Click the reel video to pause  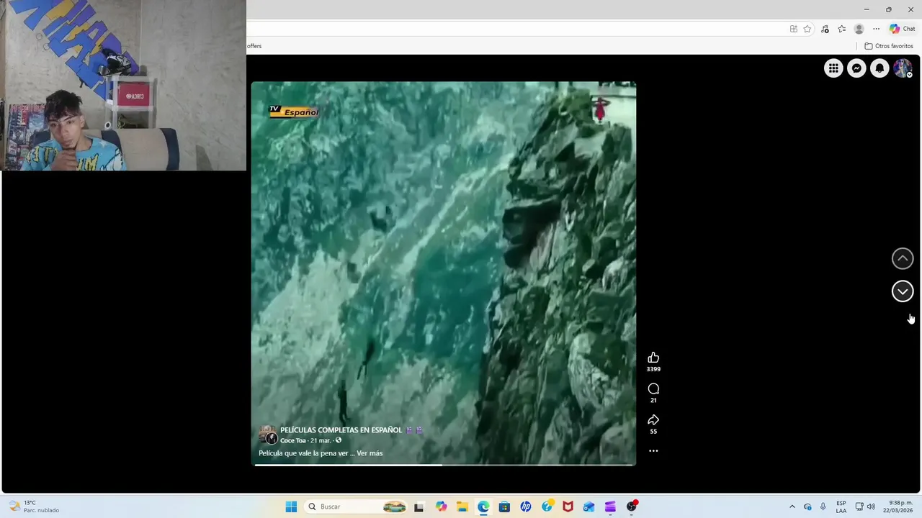tap(443, 273)
